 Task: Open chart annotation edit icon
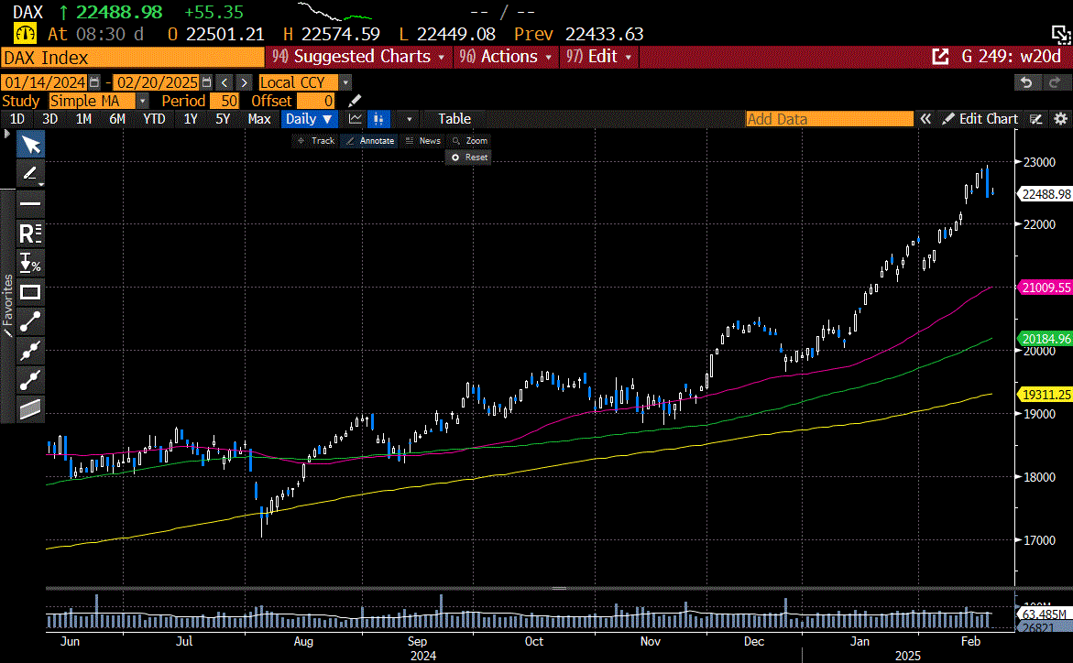click(x=1036, y=119)
